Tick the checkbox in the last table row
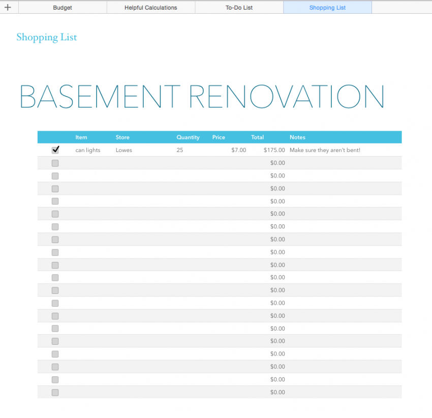 click(55, 393)
